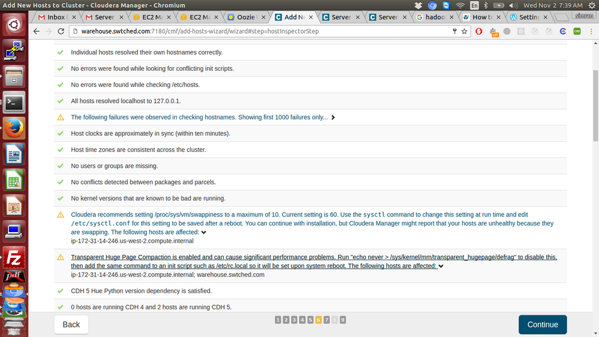This screenshot has width=599, height=337.
Task: Click 'Host clocks are approximately in sync' row
Action: click(310, 133)
